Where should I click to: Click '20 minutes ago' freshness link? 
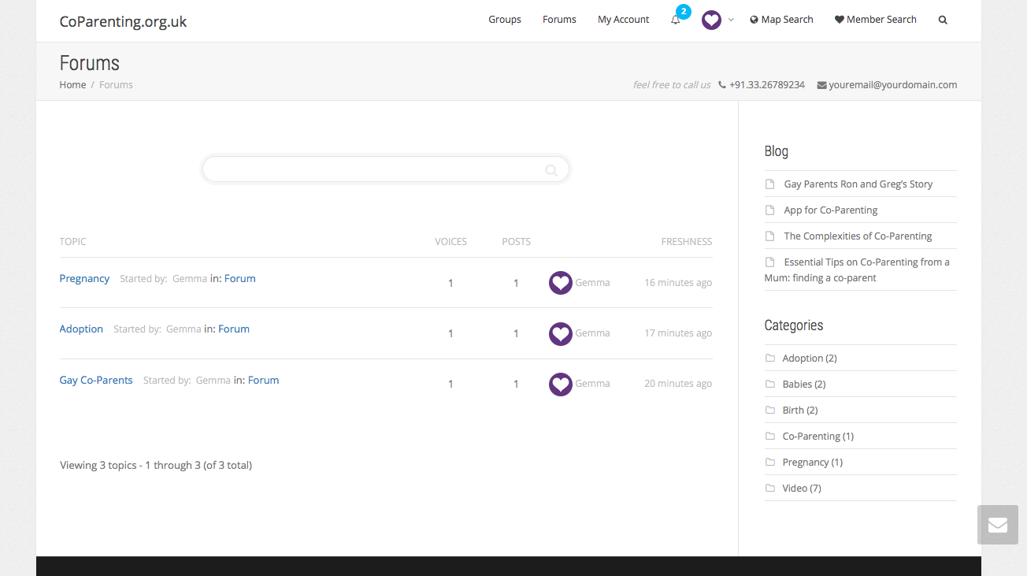click(678, 384)
